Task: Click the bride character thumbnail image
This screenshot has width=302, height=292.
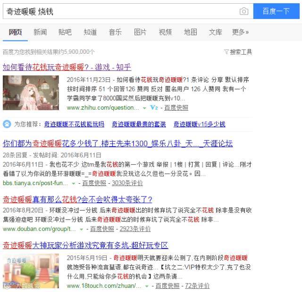Action: coord(31,93)
